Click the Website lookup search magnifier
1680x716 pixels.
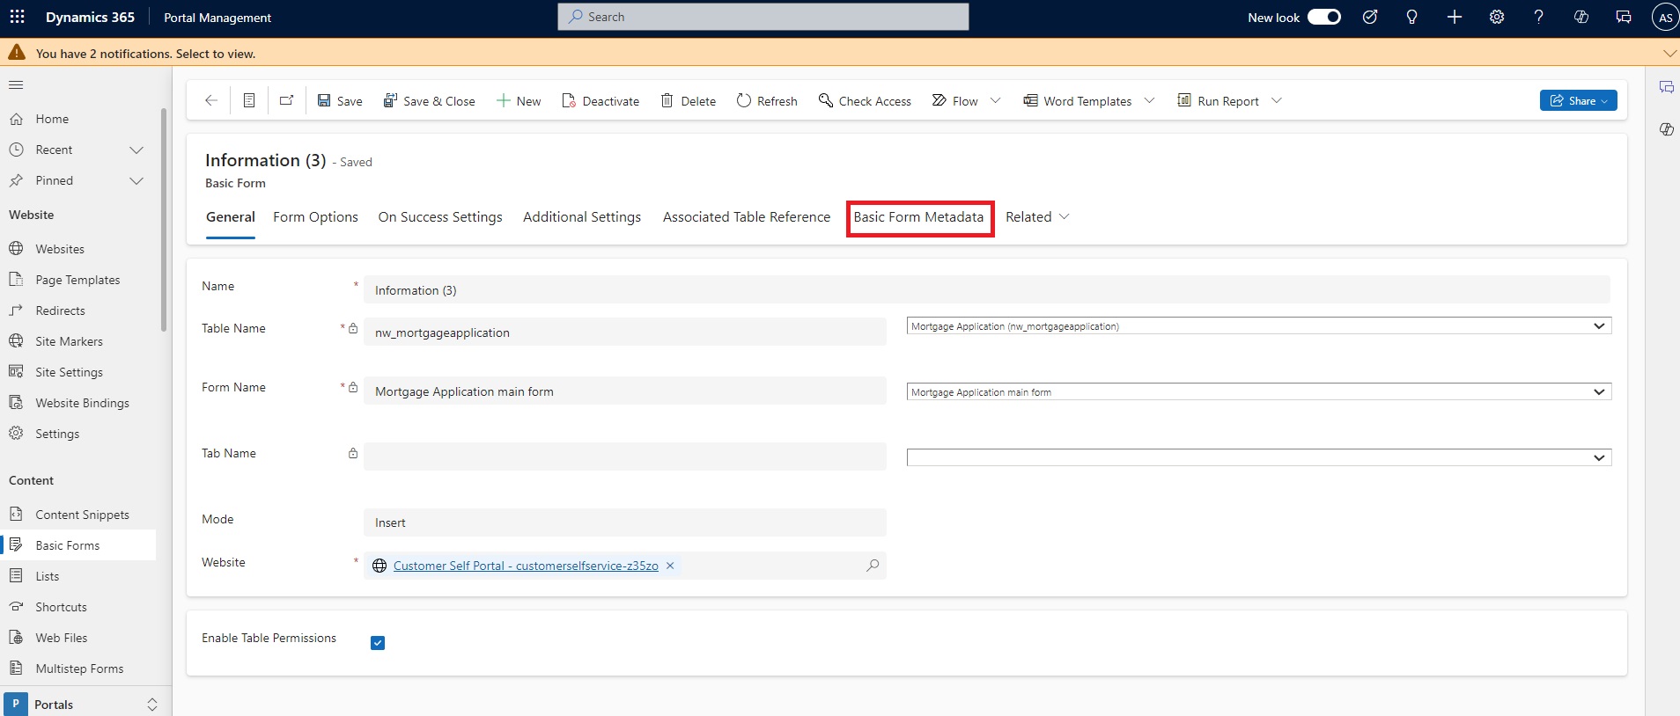pyautogui.click(x=872, y=566)
